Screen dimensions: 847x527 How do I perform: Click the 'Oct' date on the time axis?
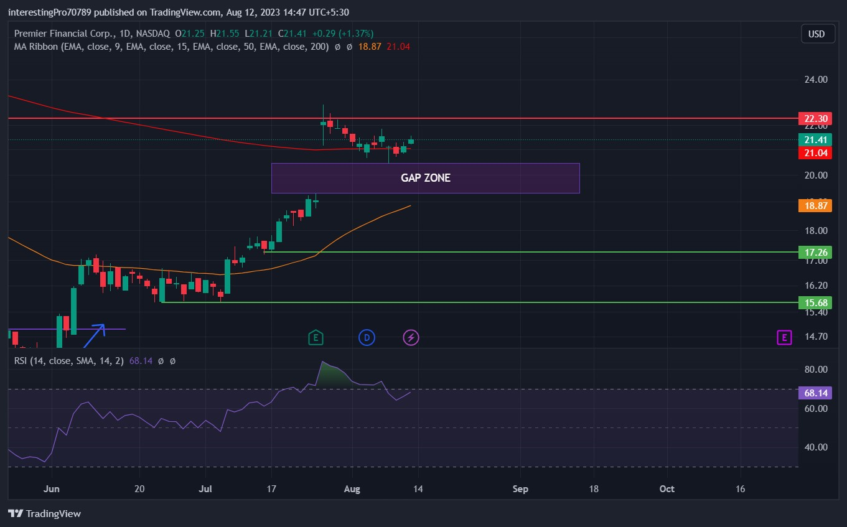(667, 489)
